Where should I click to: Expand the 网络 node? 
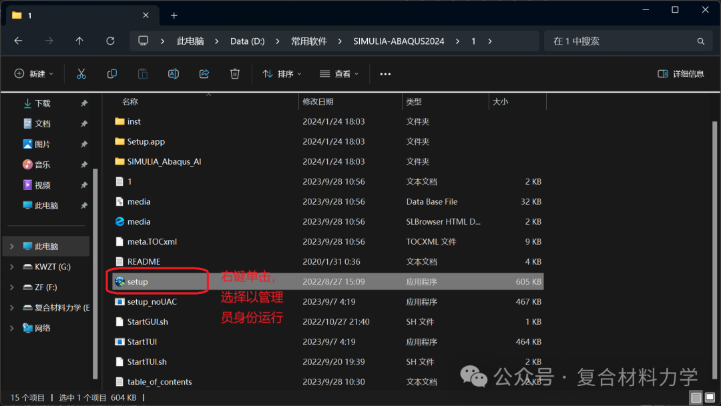(x=12, y=328)
